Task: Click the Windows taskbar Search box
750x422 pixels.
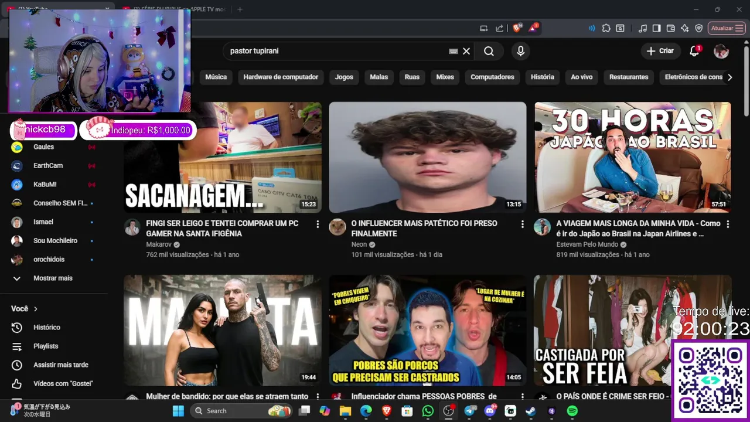Action: (242, 411)
